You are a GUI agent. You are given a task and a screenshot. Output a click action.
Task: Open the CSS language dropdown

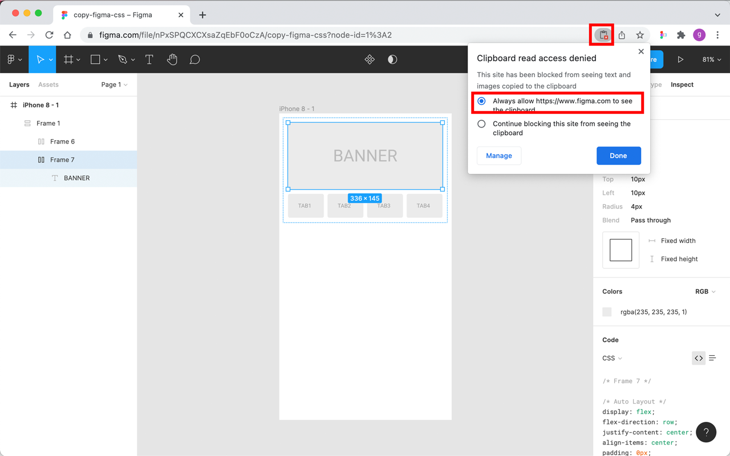pyautogui.click(x=612, y=358)
